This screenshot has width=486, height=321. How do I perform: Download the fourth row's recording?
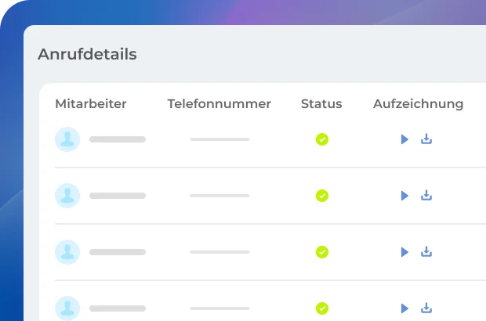pyautogui.click(x=426, y=308)
